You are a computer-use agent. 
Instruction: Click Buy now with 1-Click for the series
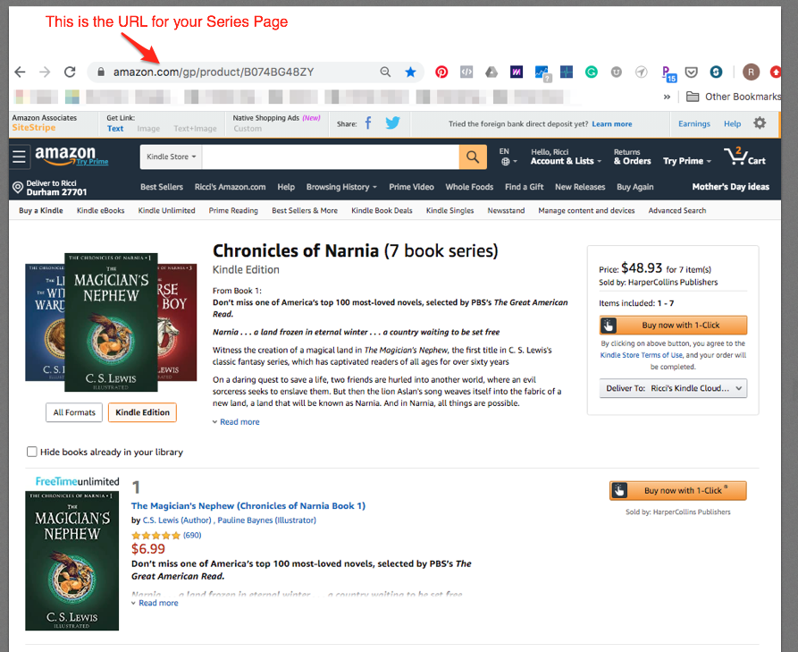tap(673, 325)
